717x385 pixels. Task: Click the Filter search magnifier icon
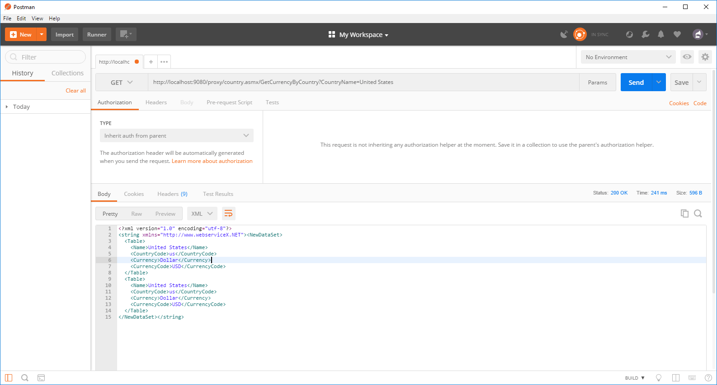pos(14,57)
